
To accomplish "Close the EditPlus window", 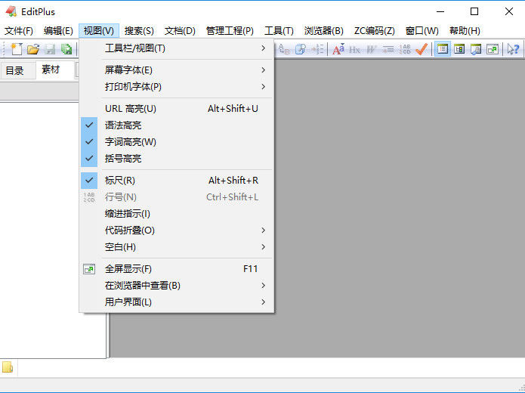I will click(x=509, y=12).
